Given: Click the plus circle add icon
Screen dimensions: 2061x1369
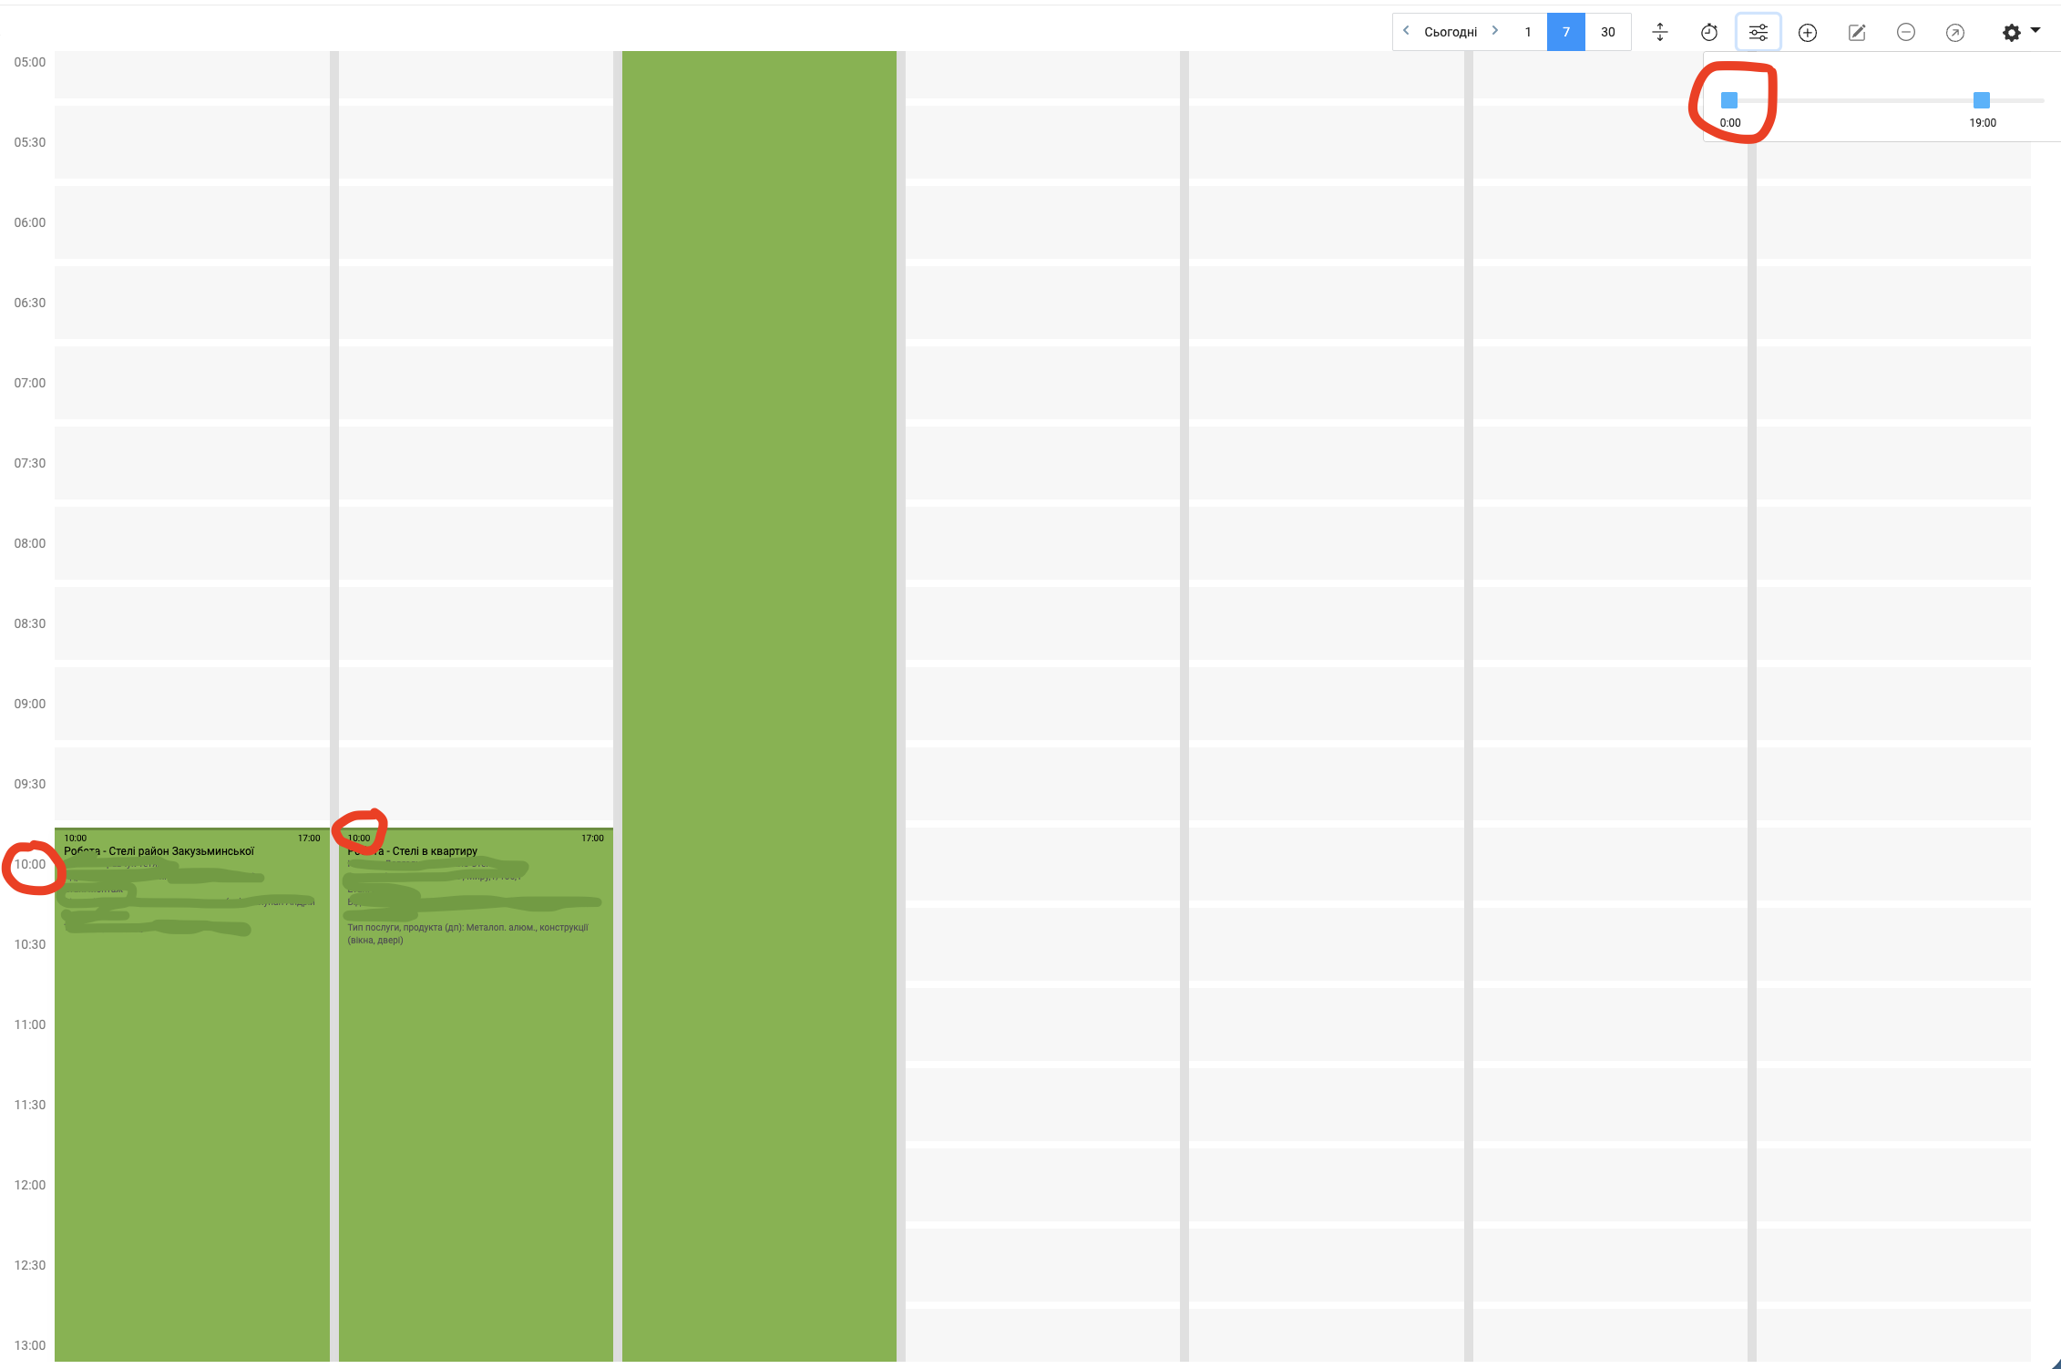Looking at the screenshot, I should pos(1808,33).
